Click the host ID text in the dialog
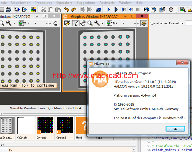This screenshot has height=152, width=192. click(x=149, y=118)
